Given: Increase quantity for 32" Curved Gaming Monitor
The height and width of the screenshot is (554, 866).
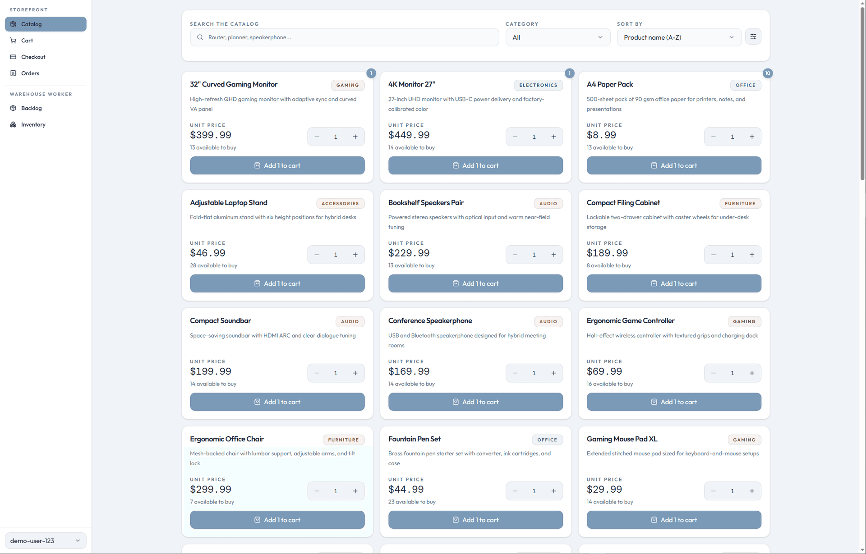Looking at the screenshot, I should 355,136.
